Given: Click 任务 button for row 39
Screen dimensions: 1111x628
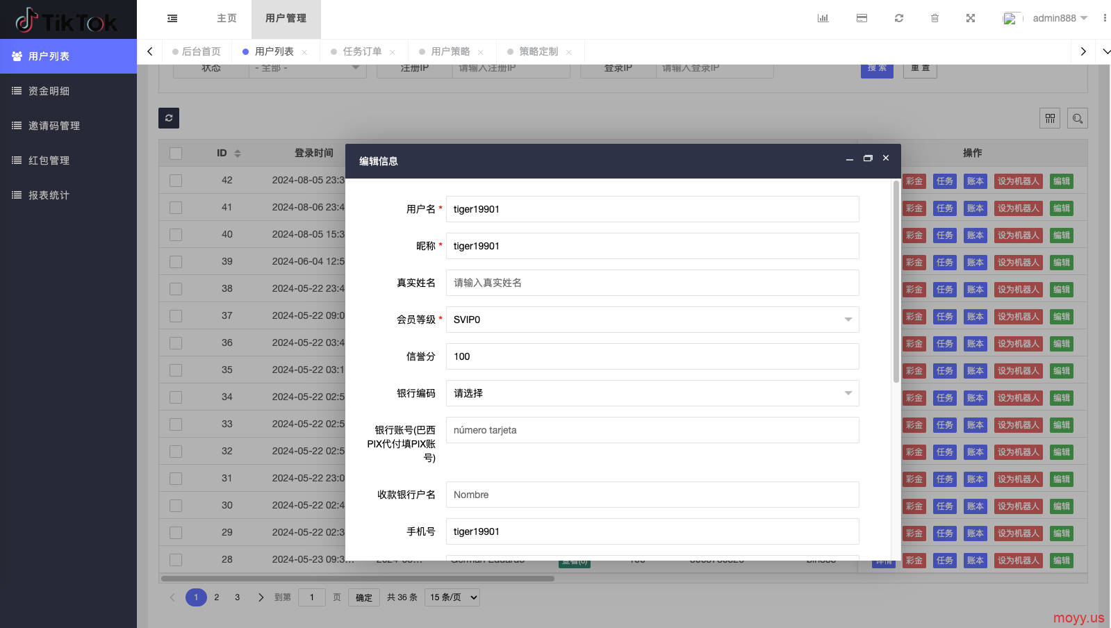Looking at the screenshot, I should [x=945, y=263].
